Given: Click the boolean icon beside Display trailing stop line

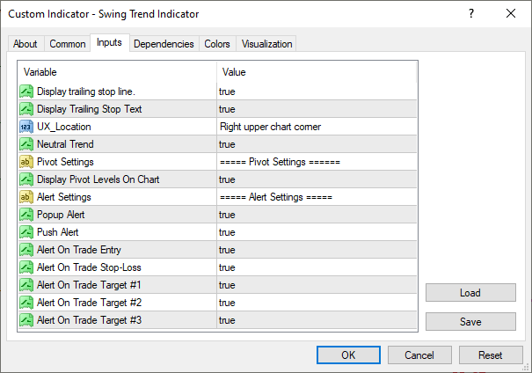Looking at the screenshot, I should (26, 91).
